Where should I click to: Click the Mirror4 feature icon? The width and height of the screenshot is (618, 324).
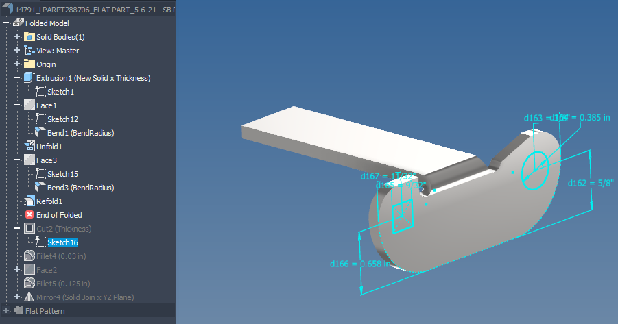[x=29, y=297]
